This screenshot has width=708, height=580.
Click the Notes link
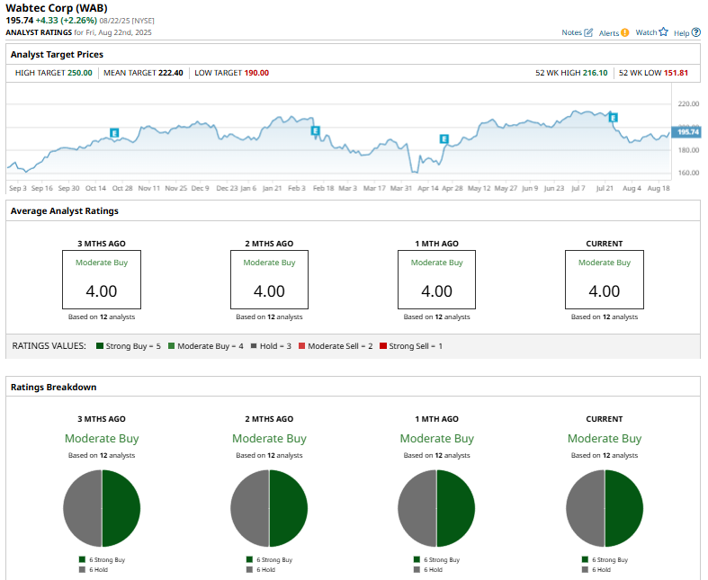[x=571, y=32]
